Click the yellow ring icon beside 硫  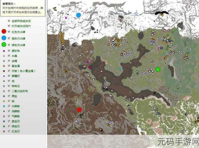pyautogui.click(x=4, y=101)
